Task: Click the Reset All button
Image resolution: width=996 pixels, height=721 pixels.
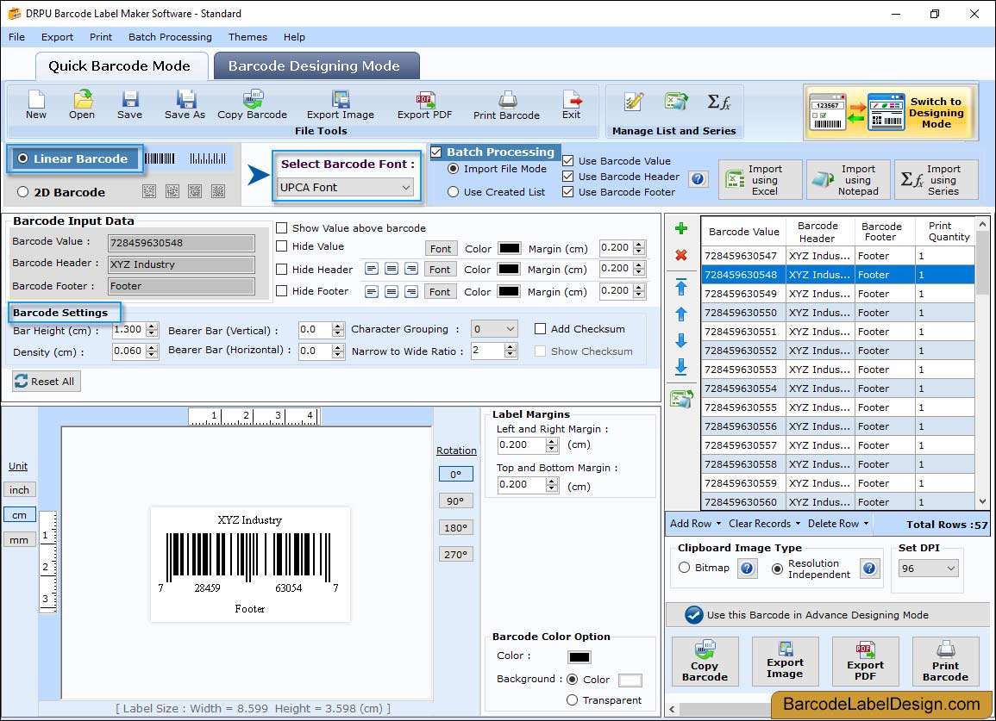Action: click(x=46, y=381)
